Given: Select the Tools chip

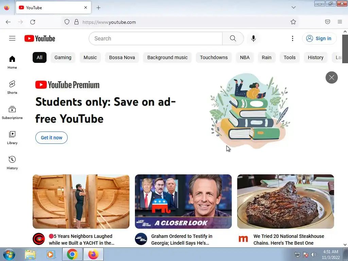Looking at the screenshot, I should pyautogui.click(x=290, y=57).
